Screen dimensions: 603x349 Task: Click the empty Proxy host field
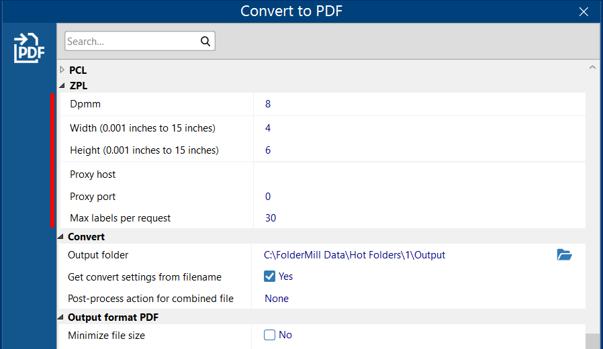point(419,174)
